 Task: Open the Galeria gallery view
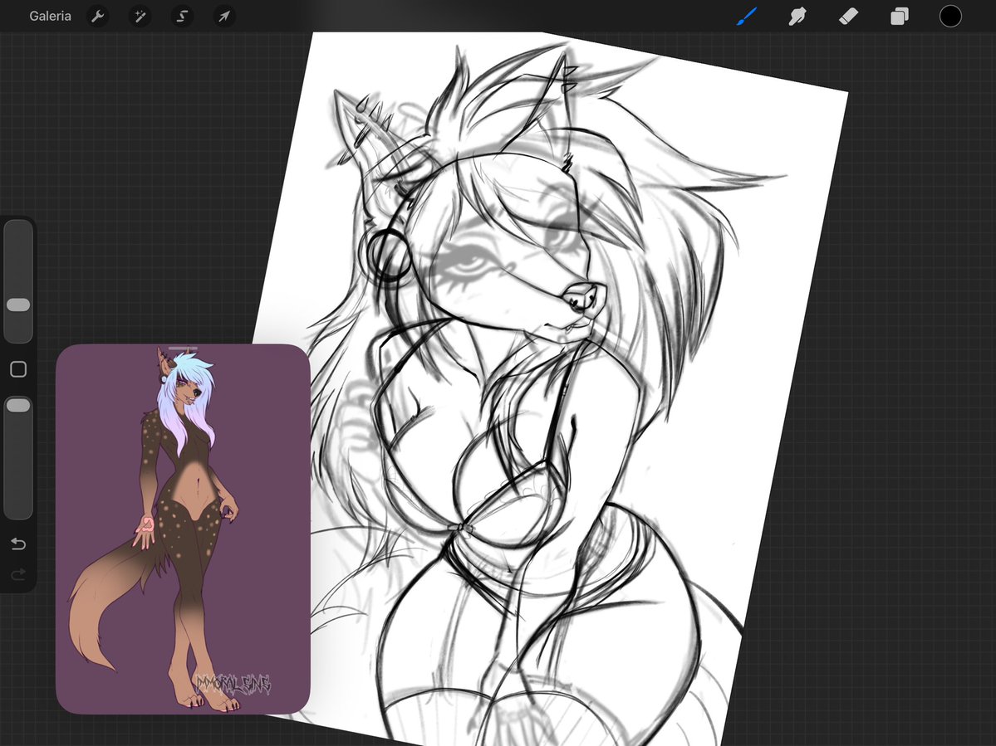[x=50, y=16]
